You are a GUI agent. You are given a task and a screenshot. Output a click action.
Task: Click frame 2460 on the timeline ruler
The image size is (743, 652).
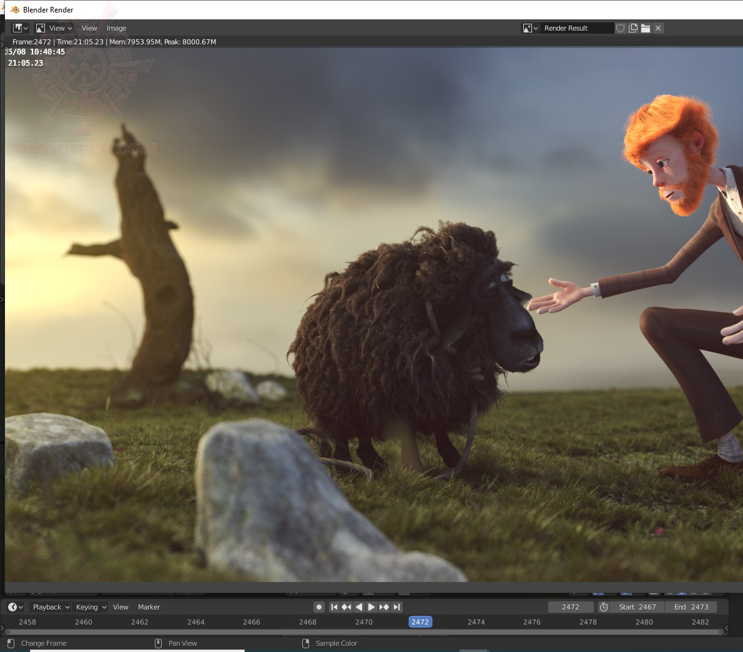tap(84, 622)
